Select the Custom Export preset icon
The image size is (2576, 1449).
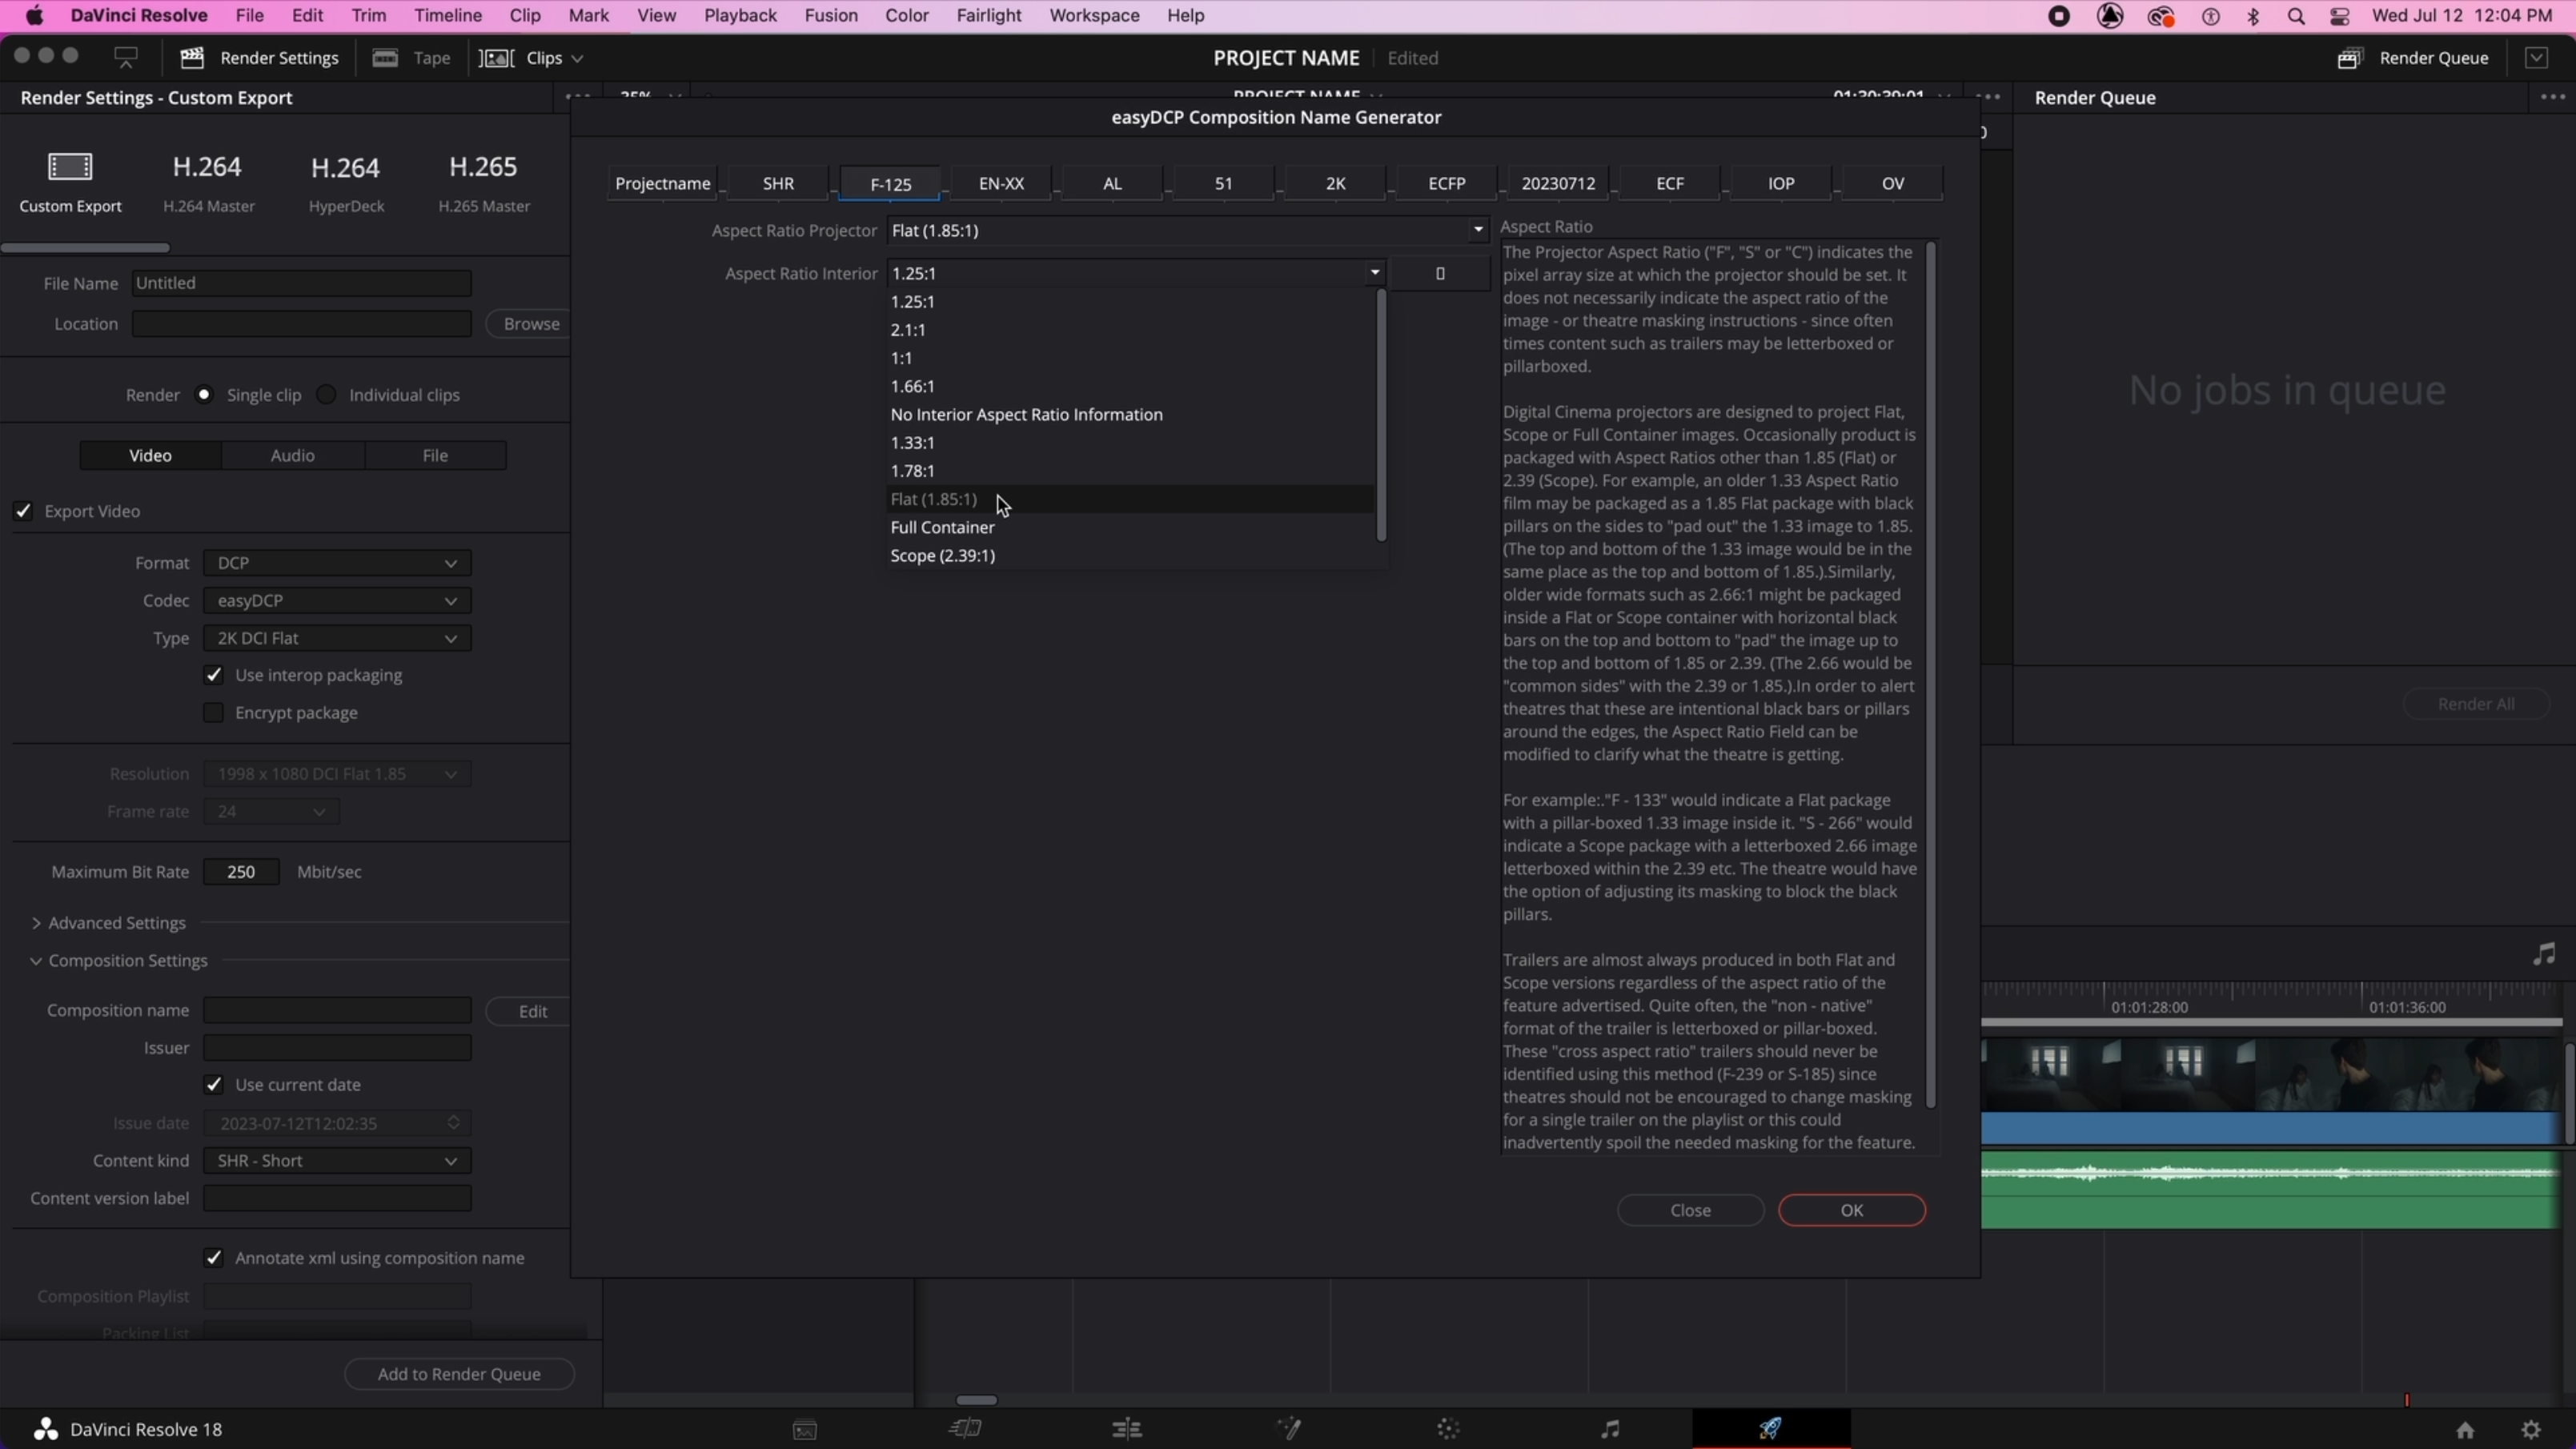(70, 166)
